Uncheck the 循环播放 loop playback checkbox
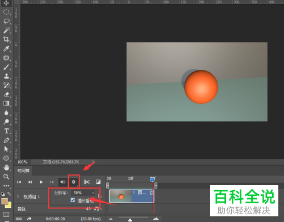This screenshot has height=222, width=284. pos(73,200)
